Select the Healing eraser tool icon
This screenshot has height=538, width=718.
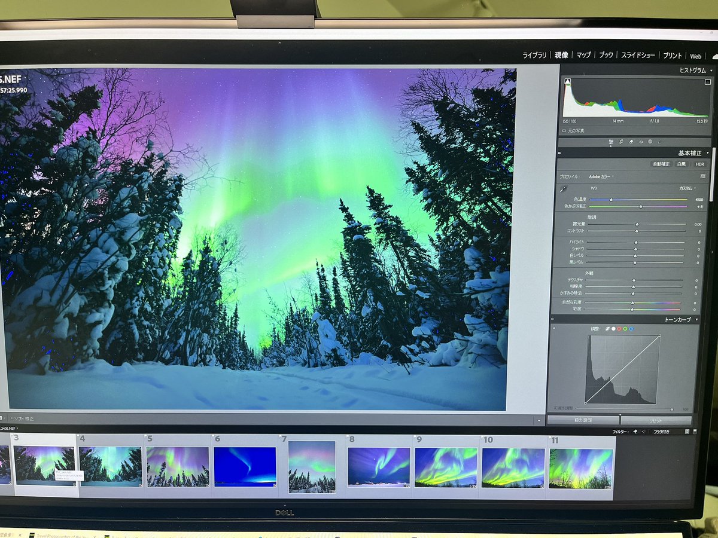click(631, 142)
